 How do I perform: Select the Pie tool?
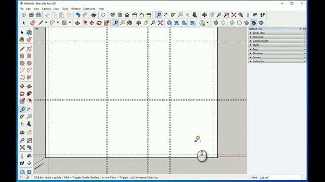click(29, 77)
